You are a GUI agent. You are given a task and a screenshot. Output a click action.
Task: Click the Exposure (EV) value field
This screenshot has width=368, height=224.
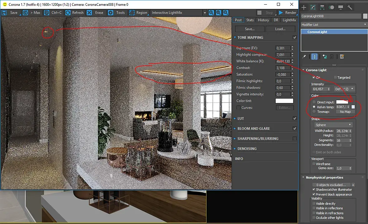(x=283, y=48)
